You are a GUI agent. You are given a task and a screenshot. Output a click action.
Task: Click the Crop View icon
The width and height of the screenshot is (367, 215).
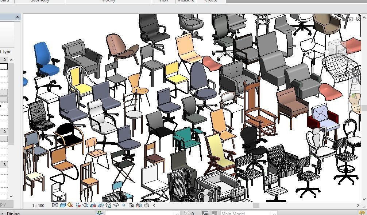tap(93, 205)
